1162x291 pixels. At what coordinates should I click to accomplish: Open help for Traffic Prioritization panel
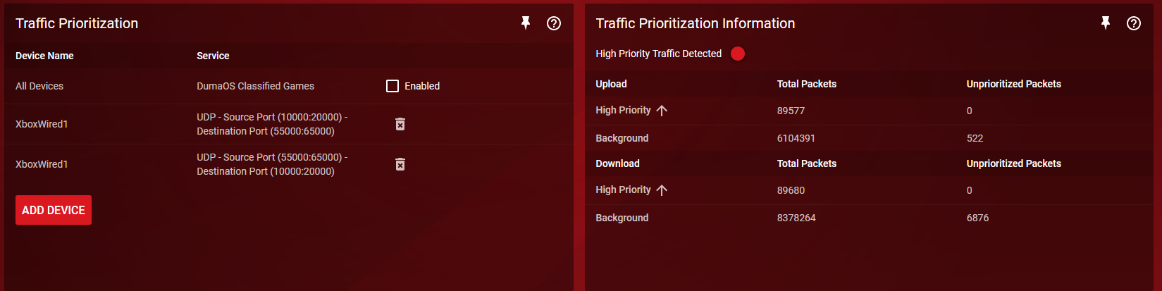pos(554,23)
